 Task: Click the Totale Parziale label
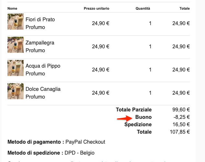[134, 110]
